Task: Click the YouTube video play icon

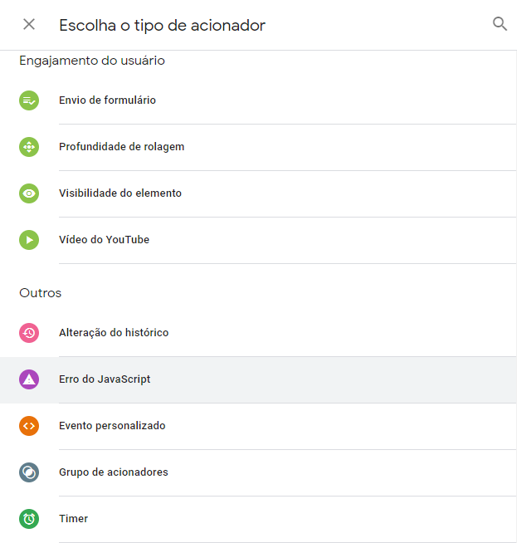Action: pyautogui.click(x=29, y=240)
